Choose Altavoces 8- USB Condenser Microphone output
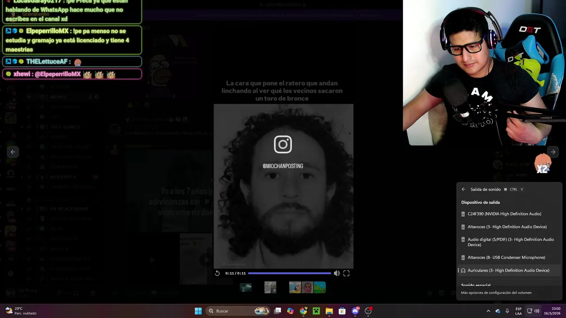Viewport: 566px width, 318px height. pos(509,257)
